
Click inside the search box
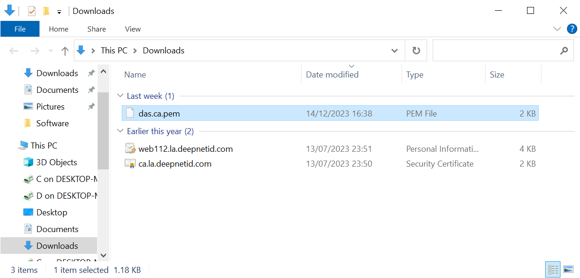click(x=495, y=51)
